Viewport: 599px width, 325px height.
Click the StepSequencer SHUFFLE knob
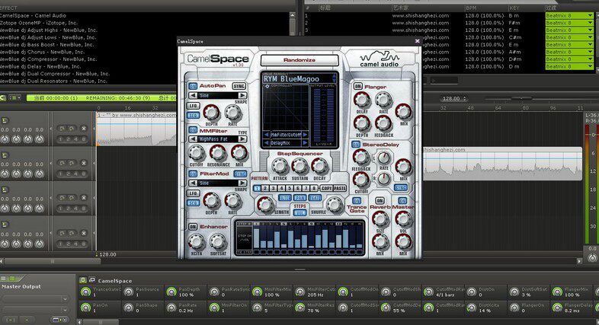[x=335, y=205]
